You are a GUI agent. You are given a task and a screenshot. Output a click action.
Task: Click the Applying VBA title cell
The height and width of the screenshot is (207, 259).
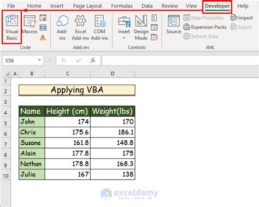point(77,90)
